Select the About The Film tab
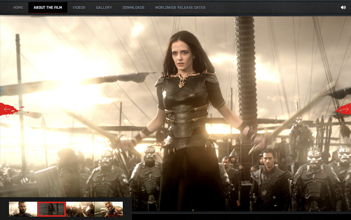Screen dimensions: 351x220 47,7
